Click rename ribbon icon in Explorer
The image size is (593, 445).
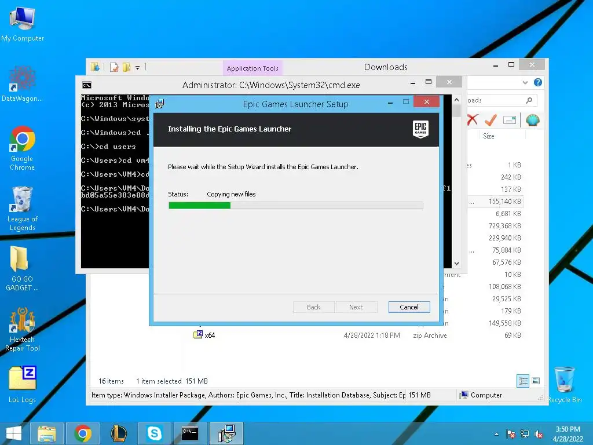510,121
